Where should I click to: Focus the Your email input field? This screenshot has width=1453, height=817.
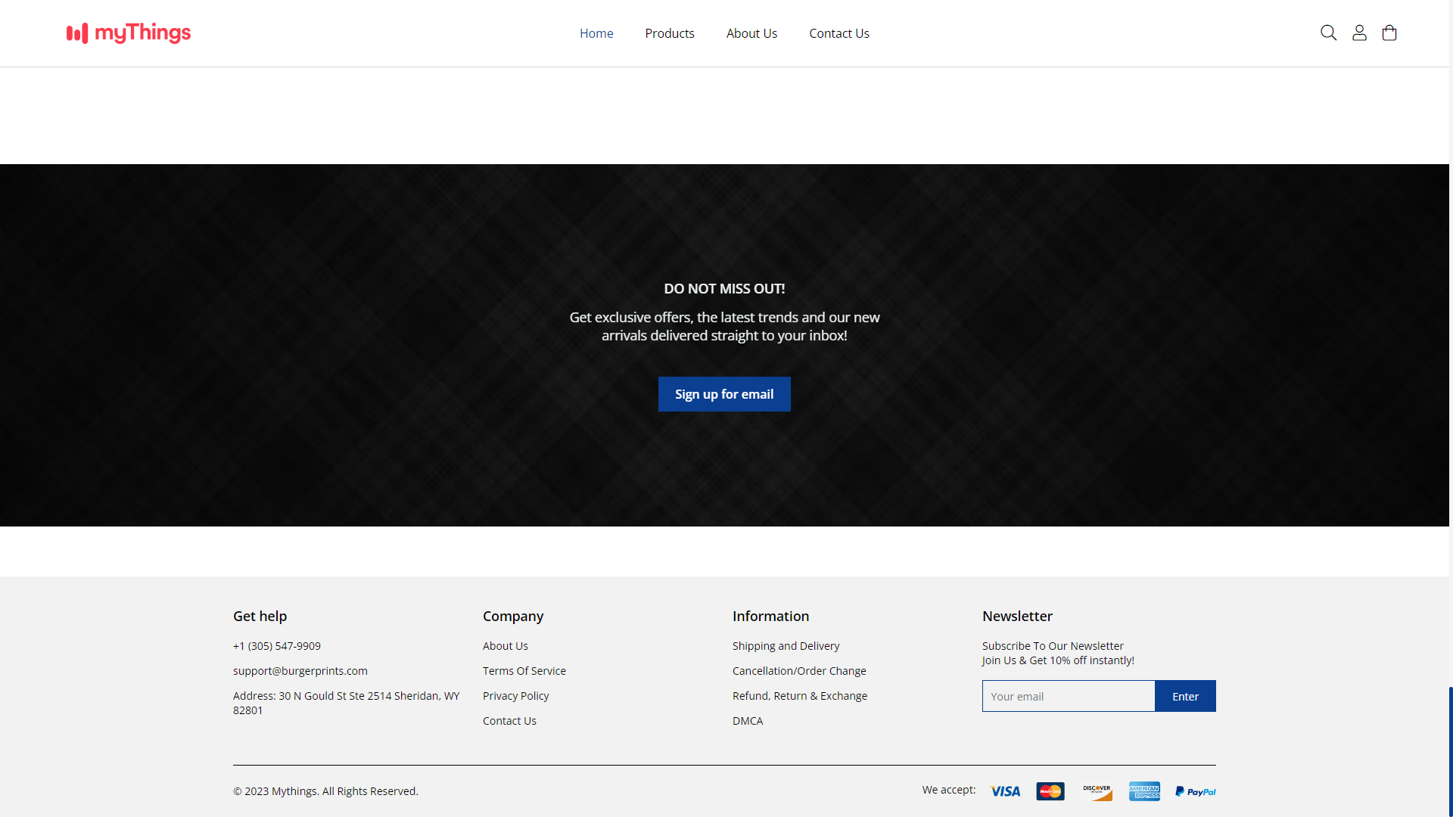click(x=1069, y=696)
